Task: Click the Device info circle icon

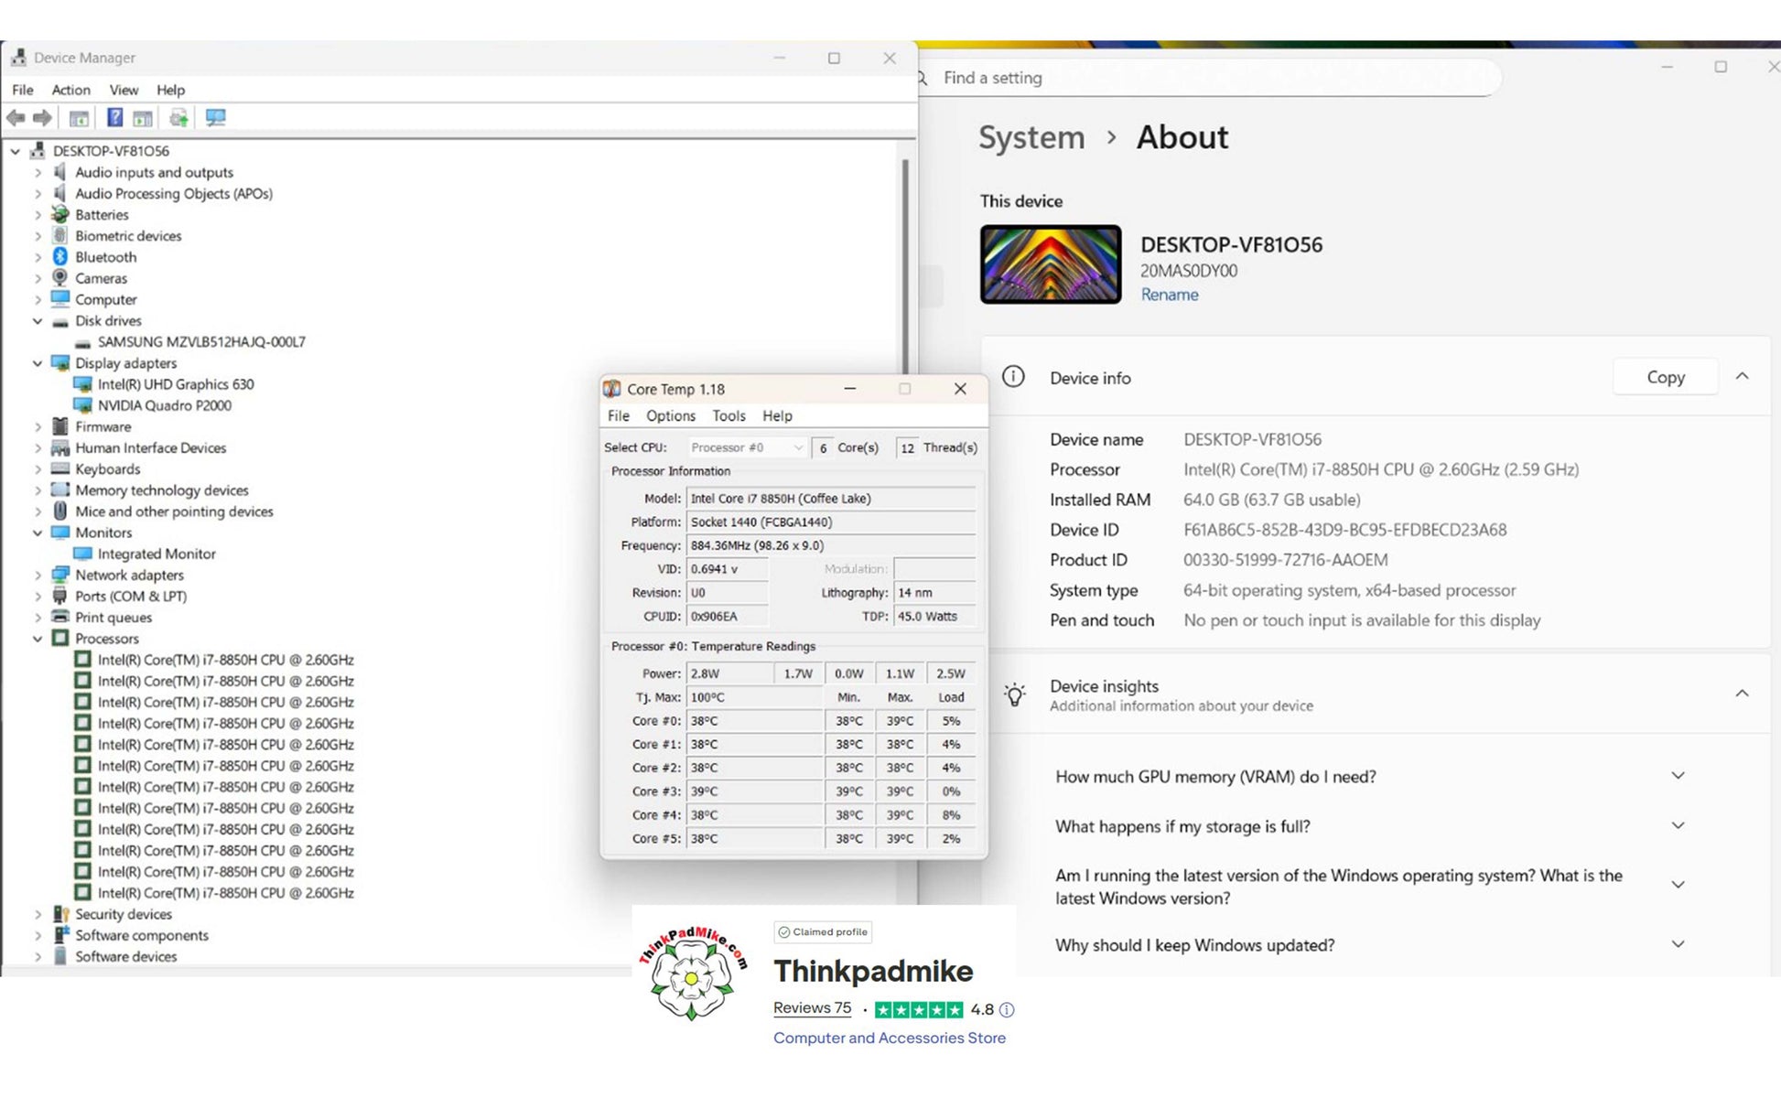Action: [x=1013, y=377]
